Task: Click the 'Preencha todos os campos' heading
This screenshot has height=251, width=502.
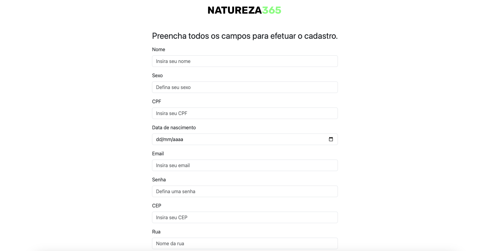Action: coord(244,36)
